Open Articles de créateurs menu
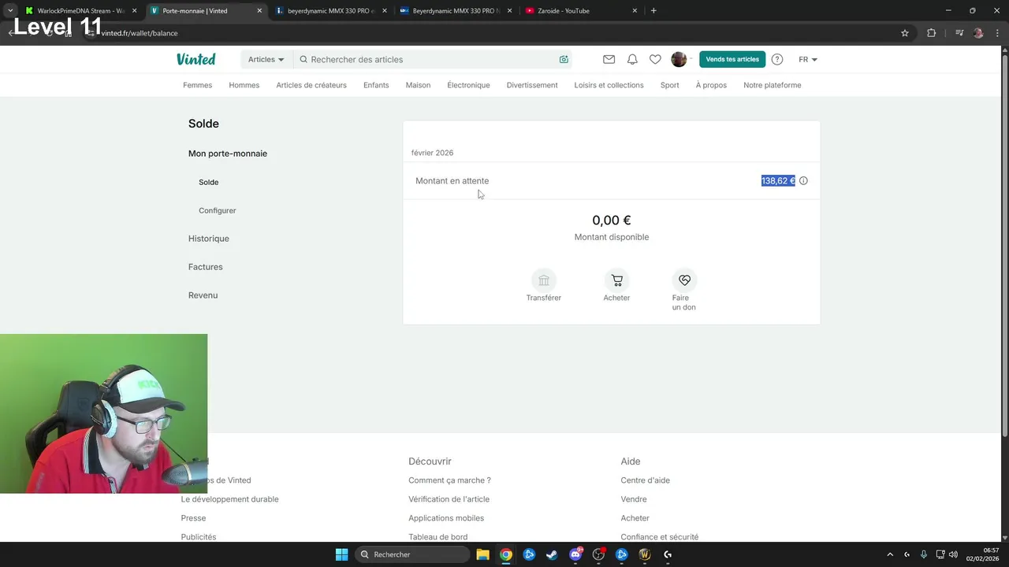Screen dimensions: 1009x567 click(x=311, y=85)
